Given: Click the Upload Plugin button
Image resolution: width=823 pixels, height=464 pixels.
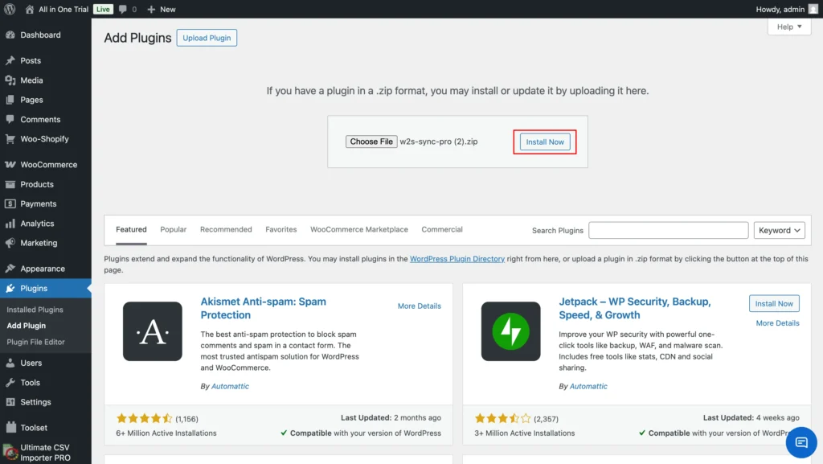Looking at the screenshot, I should point(207,38).
